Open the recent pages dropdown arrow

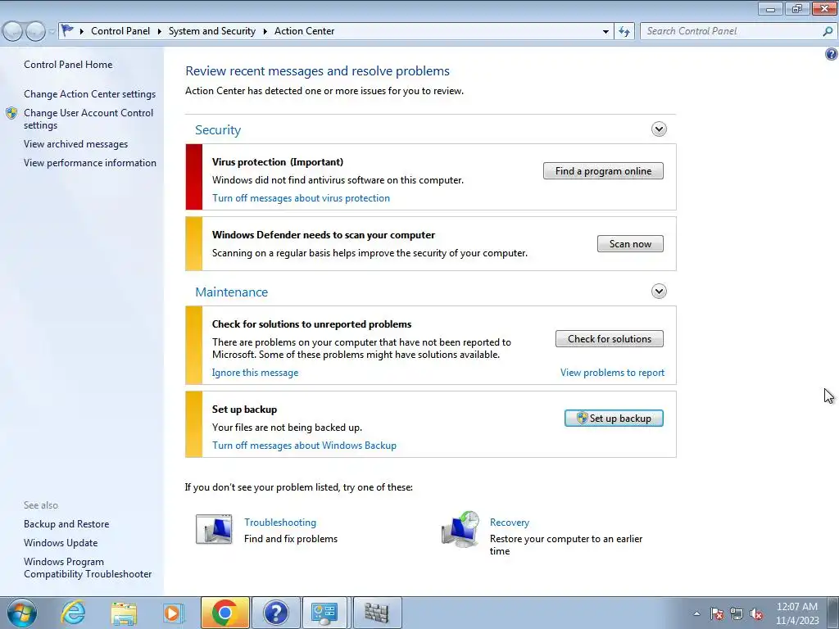(52, 32)
